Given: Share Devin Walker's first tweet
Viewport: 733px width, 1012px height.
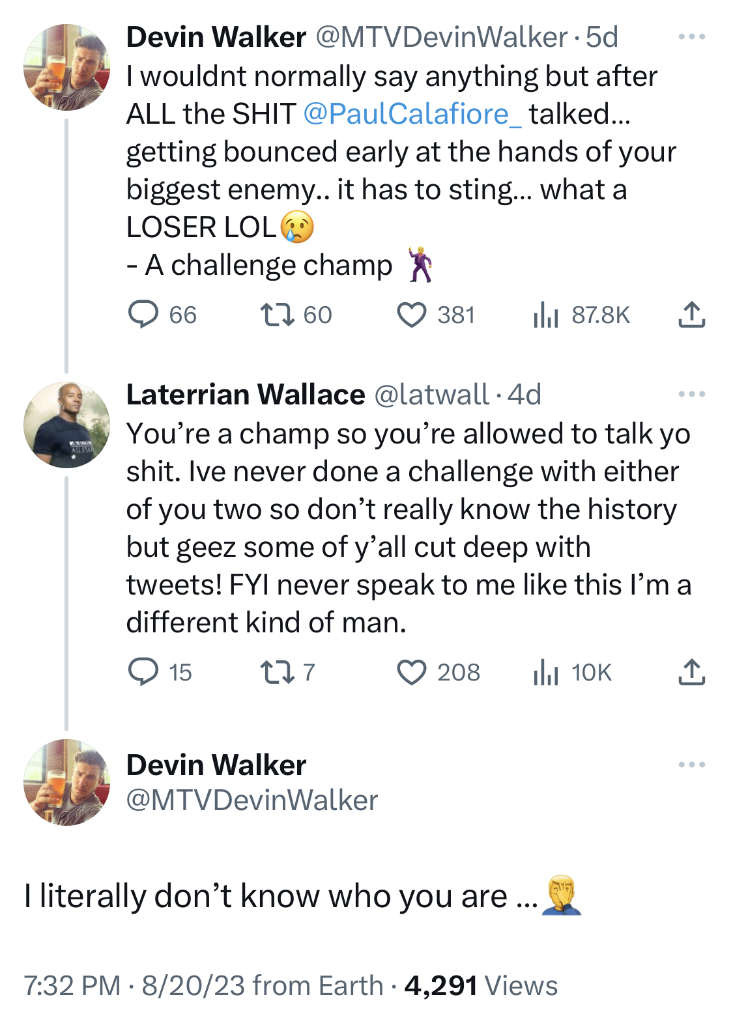Looking at the screenshot, I should click(x=691, y=315).
